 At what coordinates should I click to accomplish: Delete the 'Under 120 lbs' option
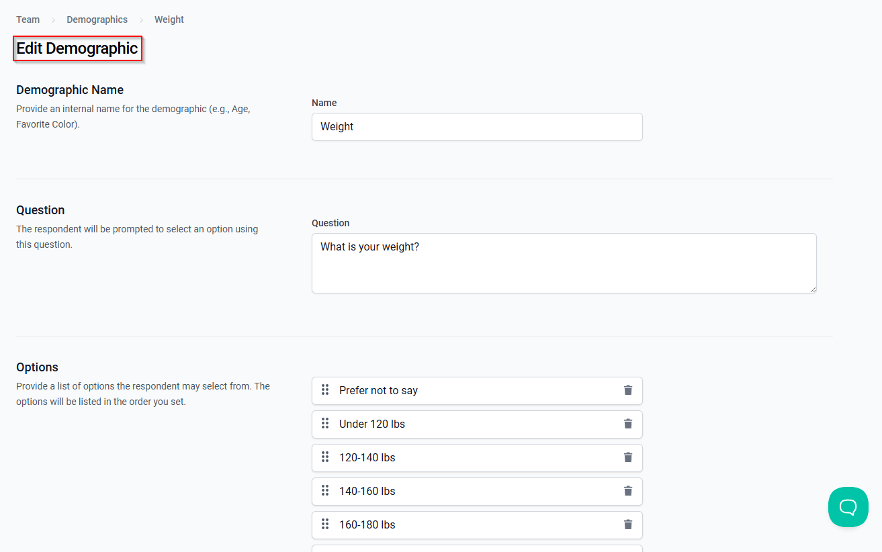[x=628, y=424]
